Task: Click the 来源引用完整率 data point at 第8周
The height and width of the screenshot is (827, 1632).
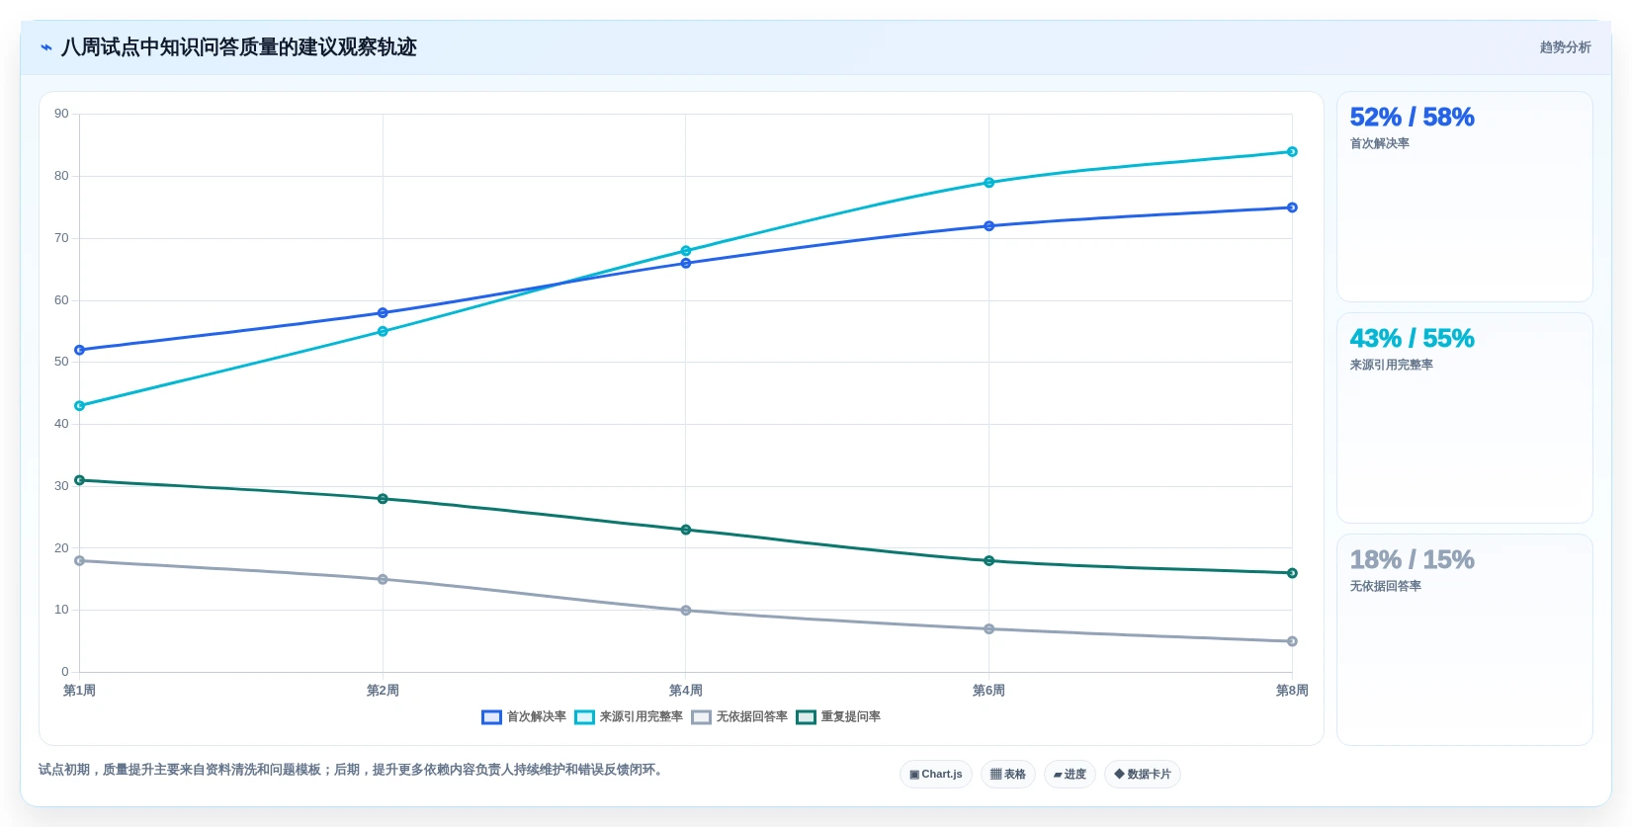Action: (x=1292, y=152)
